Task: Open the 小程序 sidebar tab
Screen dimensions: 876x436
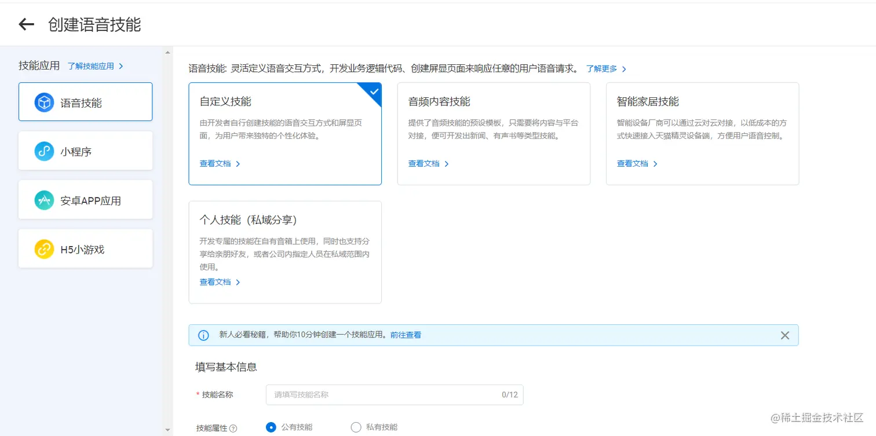Action: point(85,151)
